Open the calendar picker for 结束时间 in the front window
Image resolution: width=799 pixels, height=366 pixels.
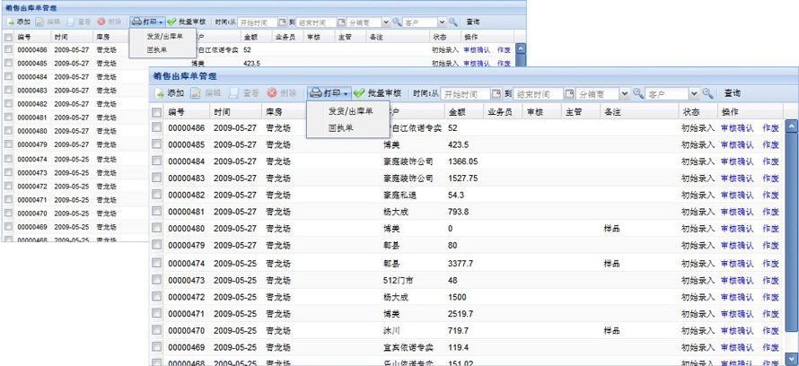569,93
